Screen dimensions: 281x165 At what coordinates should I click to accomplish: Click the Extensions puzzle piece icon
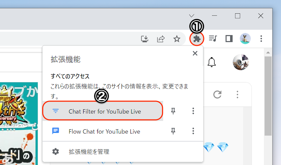tap(197, 39)
